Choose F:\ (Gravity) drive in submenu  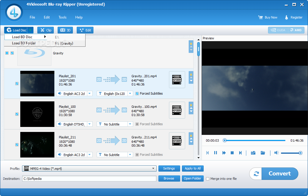[x=66, y=43]
